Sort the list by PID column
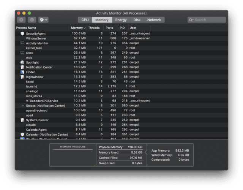Screen dimensions: 243x190 pyautogui.click(x=122, y=28)
